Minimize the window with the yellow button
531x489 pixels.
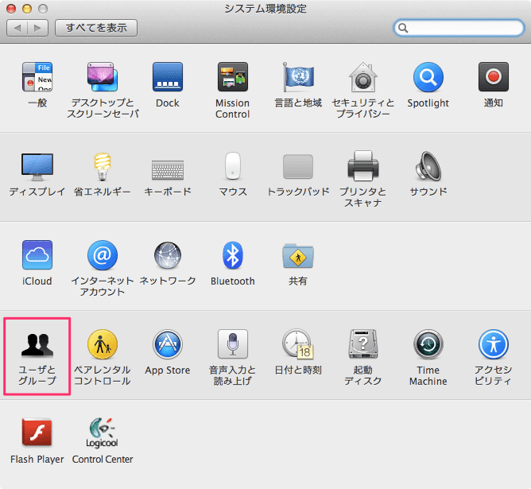[x=27, y=9]
